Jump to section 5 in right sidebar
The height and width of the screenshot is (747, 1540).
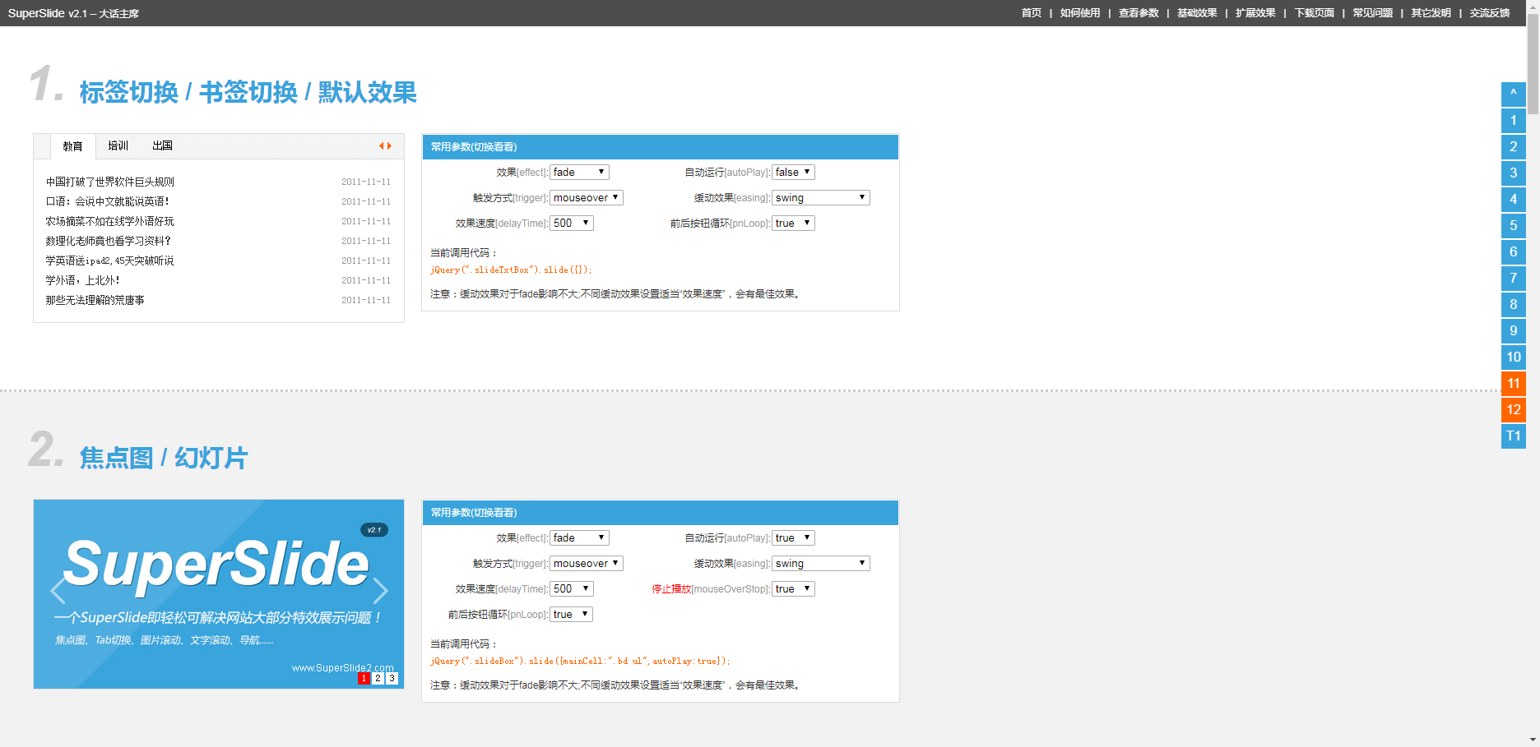click(1513, 225)
